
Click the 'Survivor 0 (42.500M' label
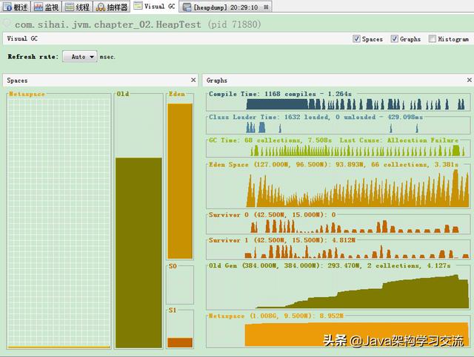coord(247,215)
